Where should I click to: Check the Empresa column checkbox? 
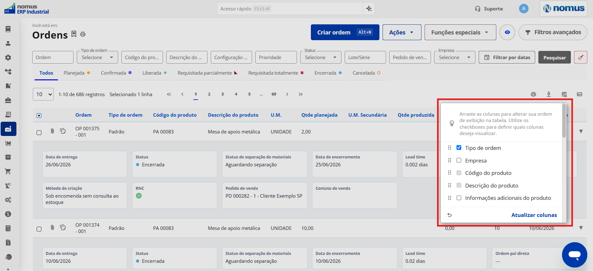[459, 160]
